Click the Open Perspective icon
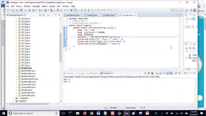The height and width of the screenshot is (116, 206). (186, 10)
